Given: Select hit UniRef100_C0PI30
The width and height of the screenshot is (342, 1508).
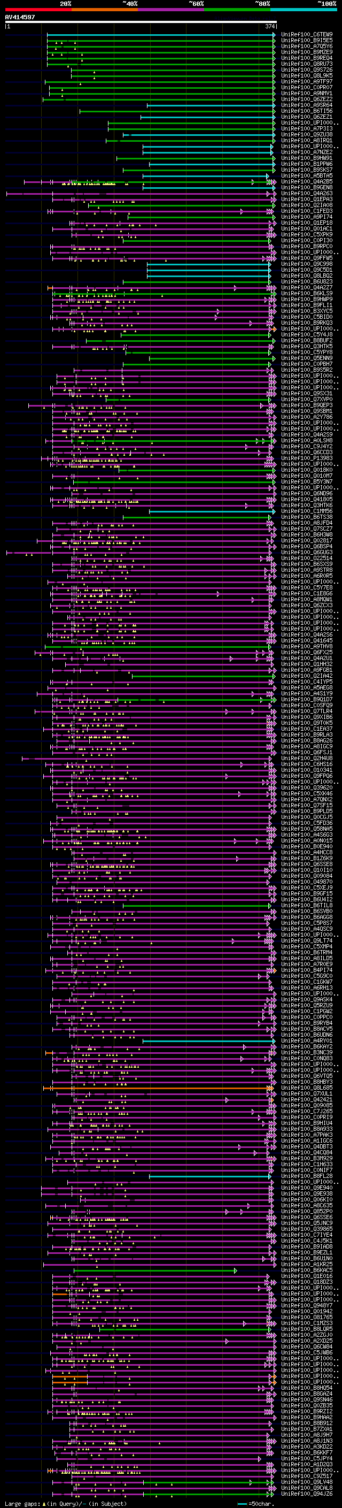Looking at the screenshot, I should tap(307, 240).
